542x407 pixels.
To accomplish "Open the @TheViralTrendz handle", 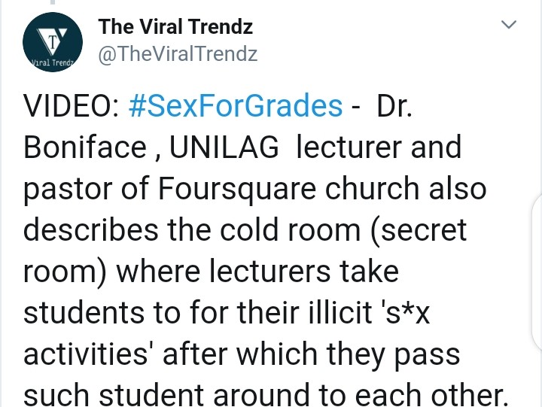I will [178, 54].
